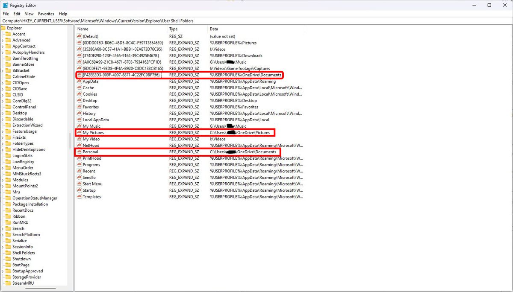Sort values by the Type column header
This screenshot has width=513, height=292.
[187, 29]
